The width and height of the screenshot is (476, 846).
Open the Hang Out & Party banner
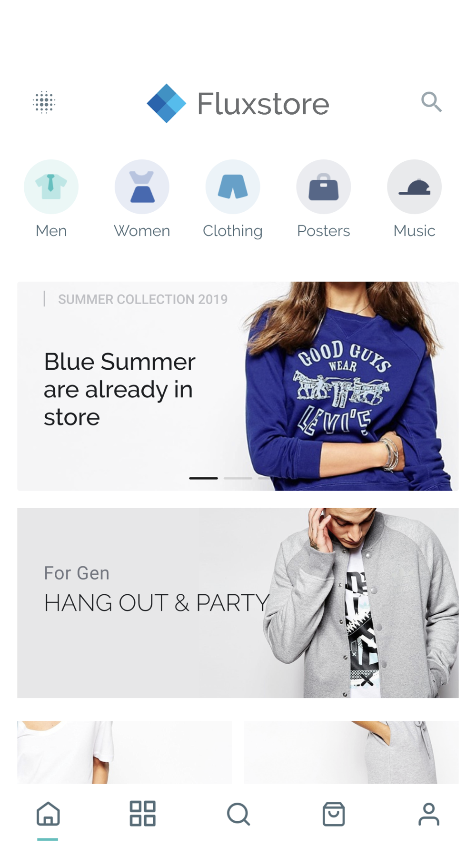(x=238, y=603)
